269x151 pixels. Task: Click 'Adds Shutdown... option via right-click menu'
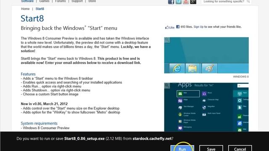click(55, 90)
